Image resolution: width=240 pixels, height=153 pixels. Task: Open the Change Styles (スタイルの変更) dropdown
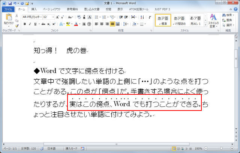coord(213,21)
